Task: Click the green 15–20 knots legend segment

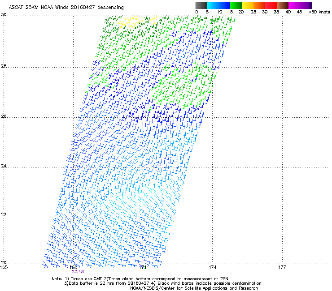Action: coord(236,5)
